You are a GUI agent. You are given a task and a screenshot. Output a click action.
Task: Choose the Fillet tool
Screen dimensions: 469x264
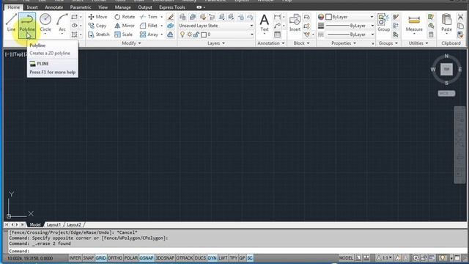click(x=149, y=26)
